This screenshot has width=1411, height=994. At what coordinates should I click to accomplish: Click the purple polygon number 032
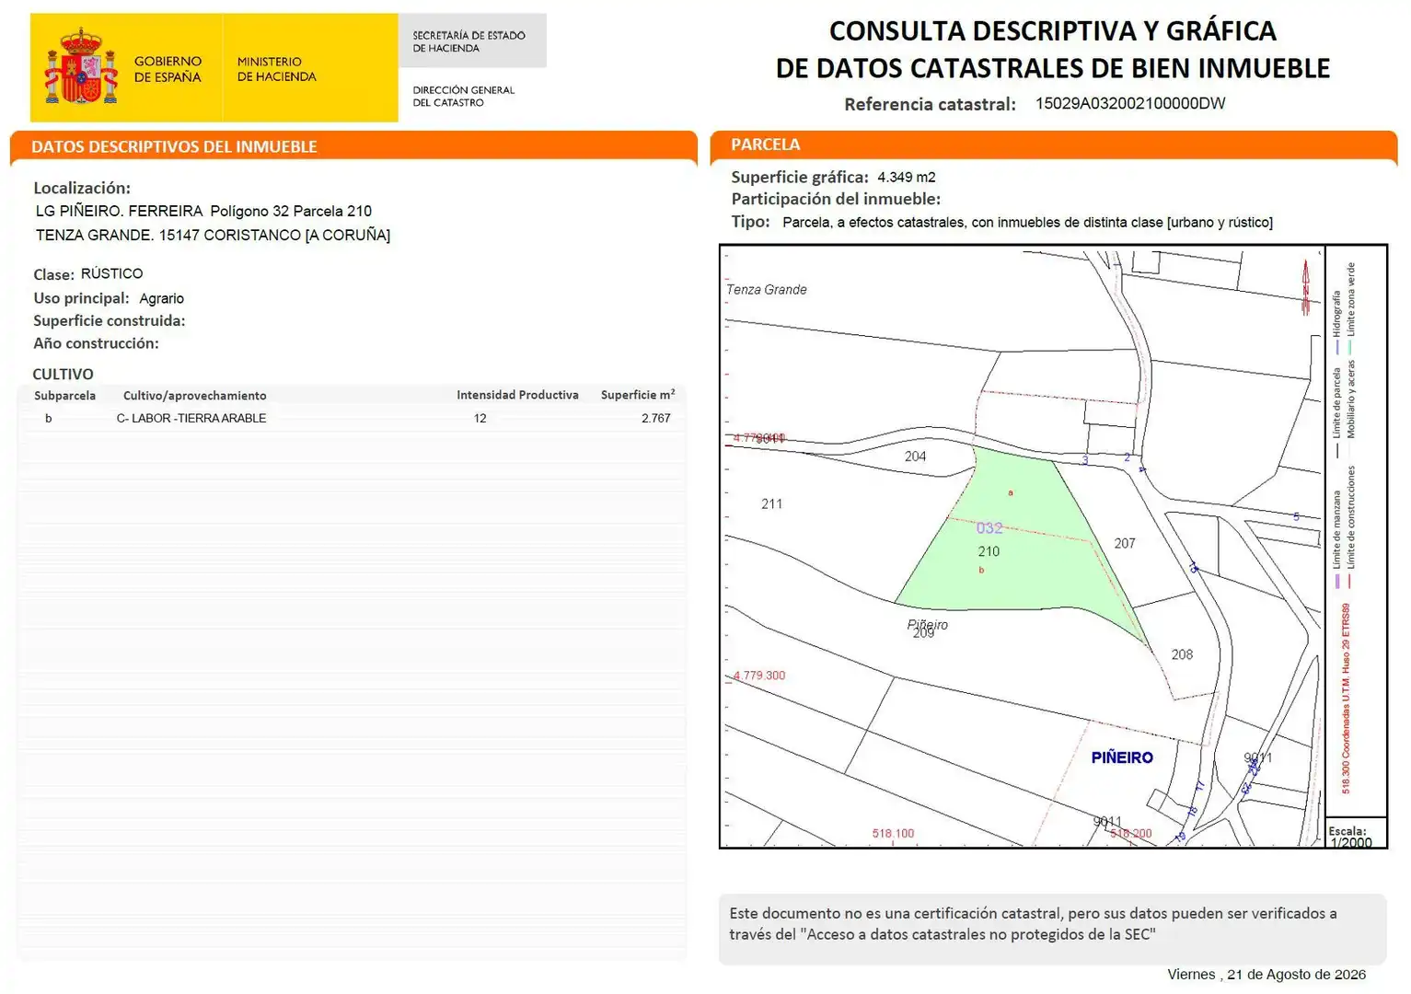(x=989, y=528)
